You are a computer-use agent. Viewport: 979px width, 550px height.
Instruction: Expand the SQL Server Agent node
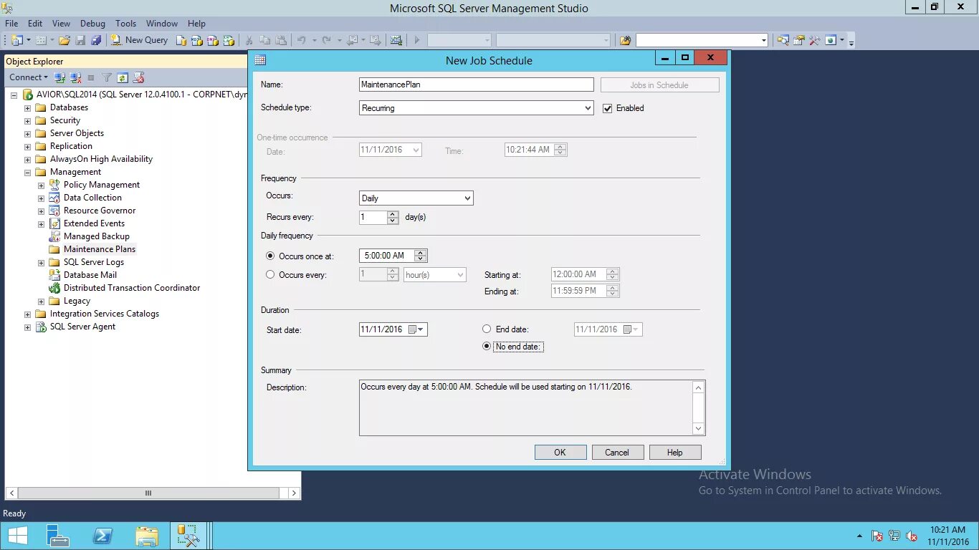pyautogui.click(x=28, y=327)
